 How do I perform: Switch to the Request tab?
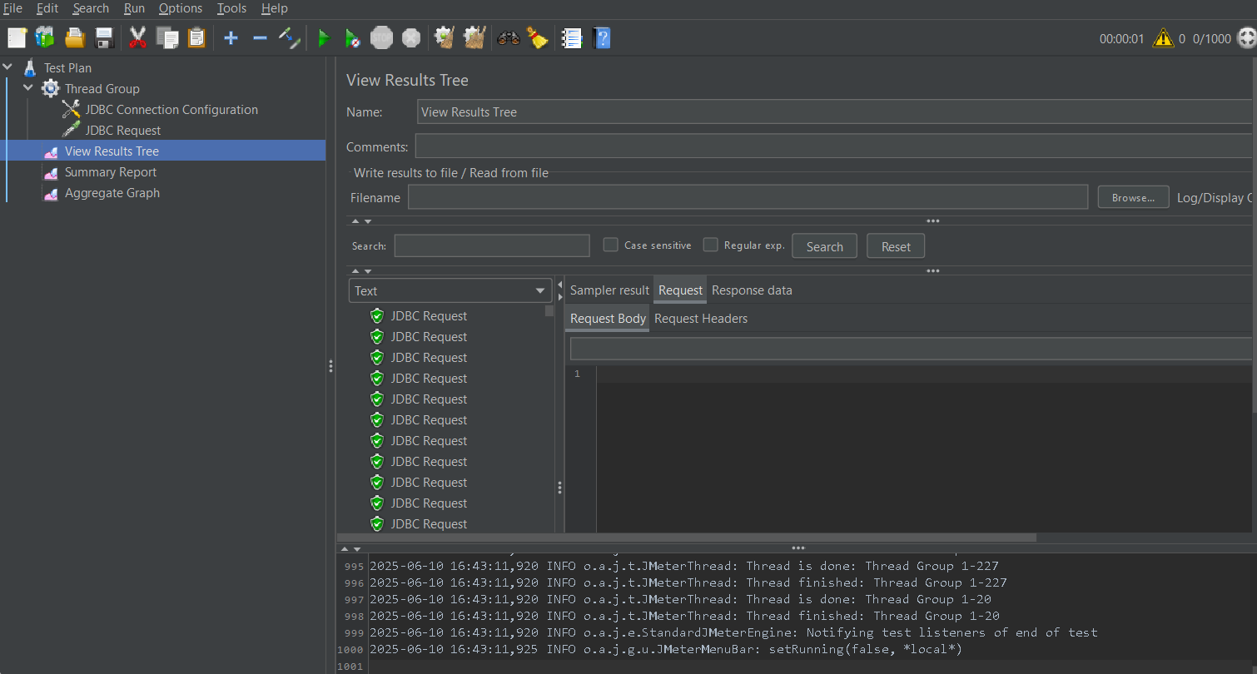coord(680,290)
